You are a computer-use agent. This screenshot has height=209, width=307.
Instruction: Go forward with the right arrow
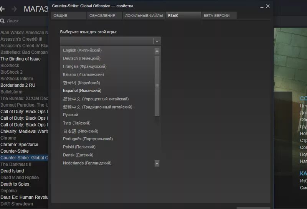pyautogui.click(x=14, y=9)
